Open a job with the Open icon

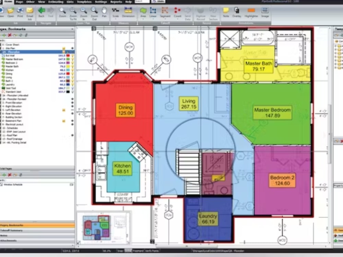[11, 12]
